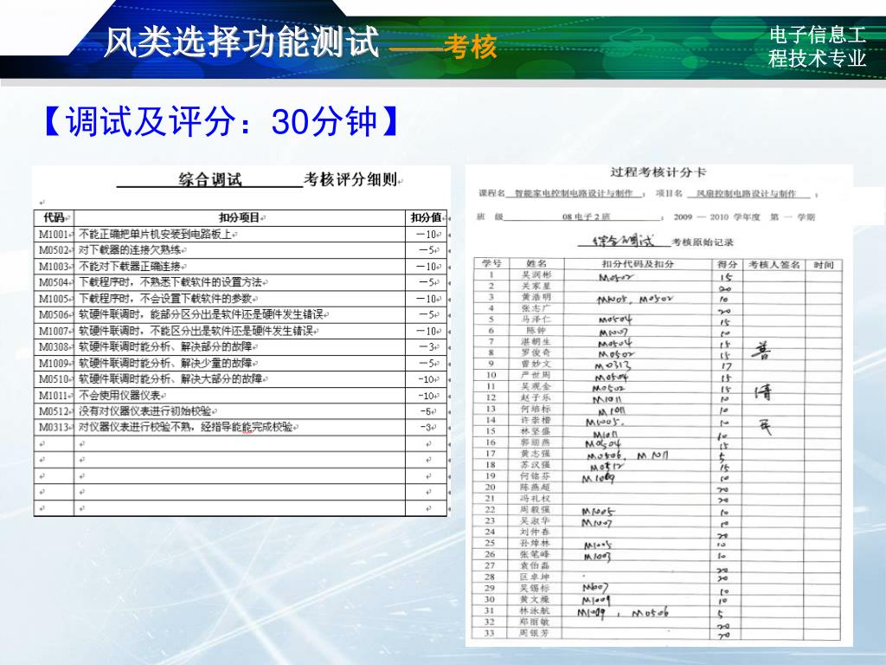Screen dimensions: 886x665
Task: Click the "考核原始记录" label
Action: click(703, 242)
